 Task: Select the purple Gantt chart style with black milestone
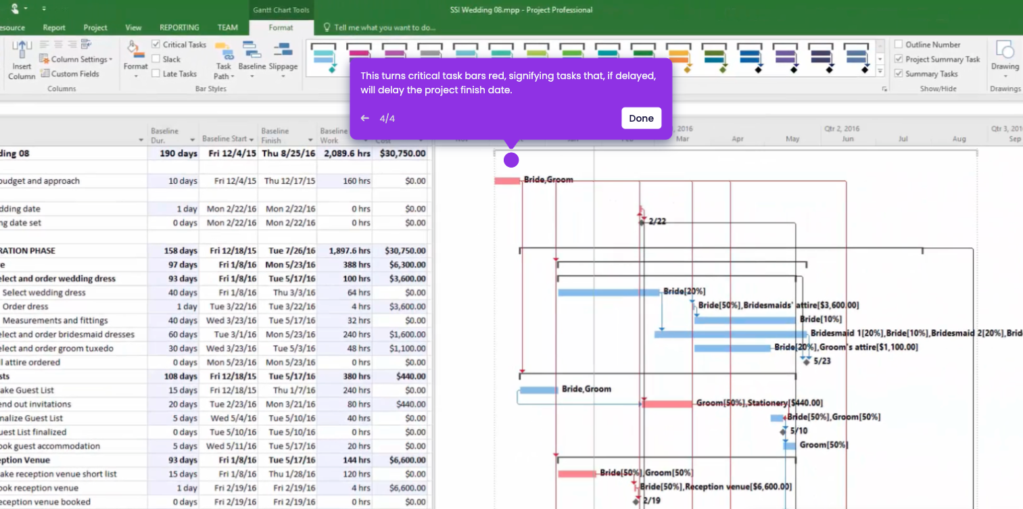[785, 59]
